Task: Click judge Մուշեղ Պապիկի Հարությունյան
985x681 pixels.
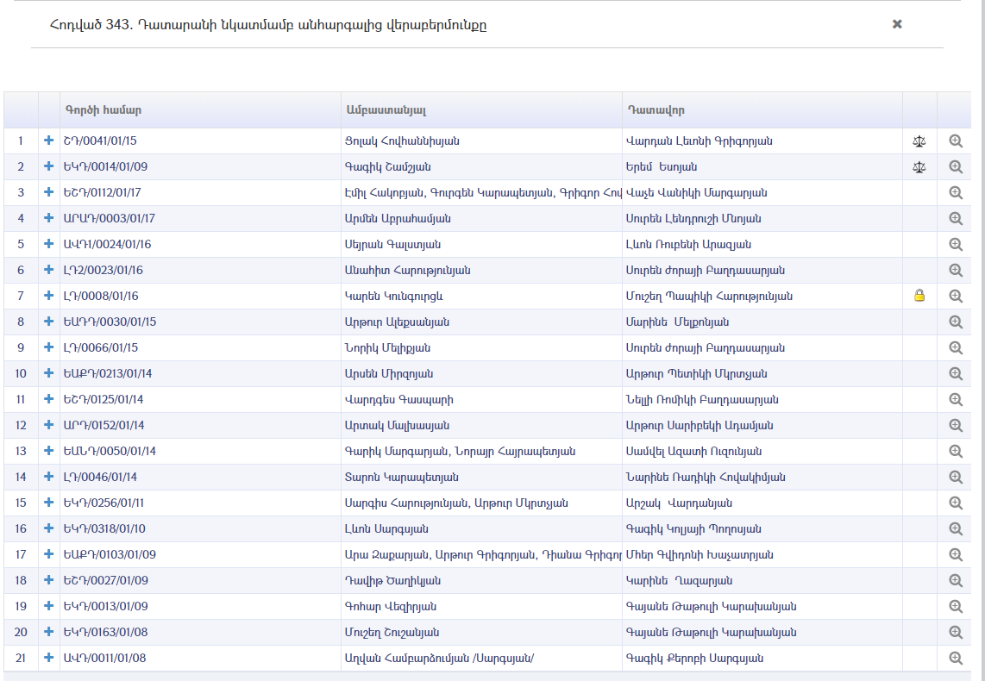Action: tap(709, 297)
